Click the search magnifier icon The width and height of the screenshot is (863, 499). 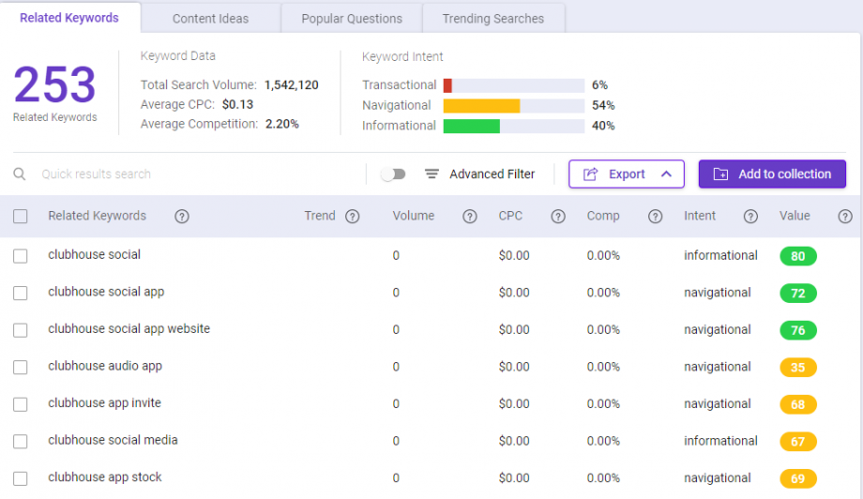pyautogui.click(x=20, y=174)
